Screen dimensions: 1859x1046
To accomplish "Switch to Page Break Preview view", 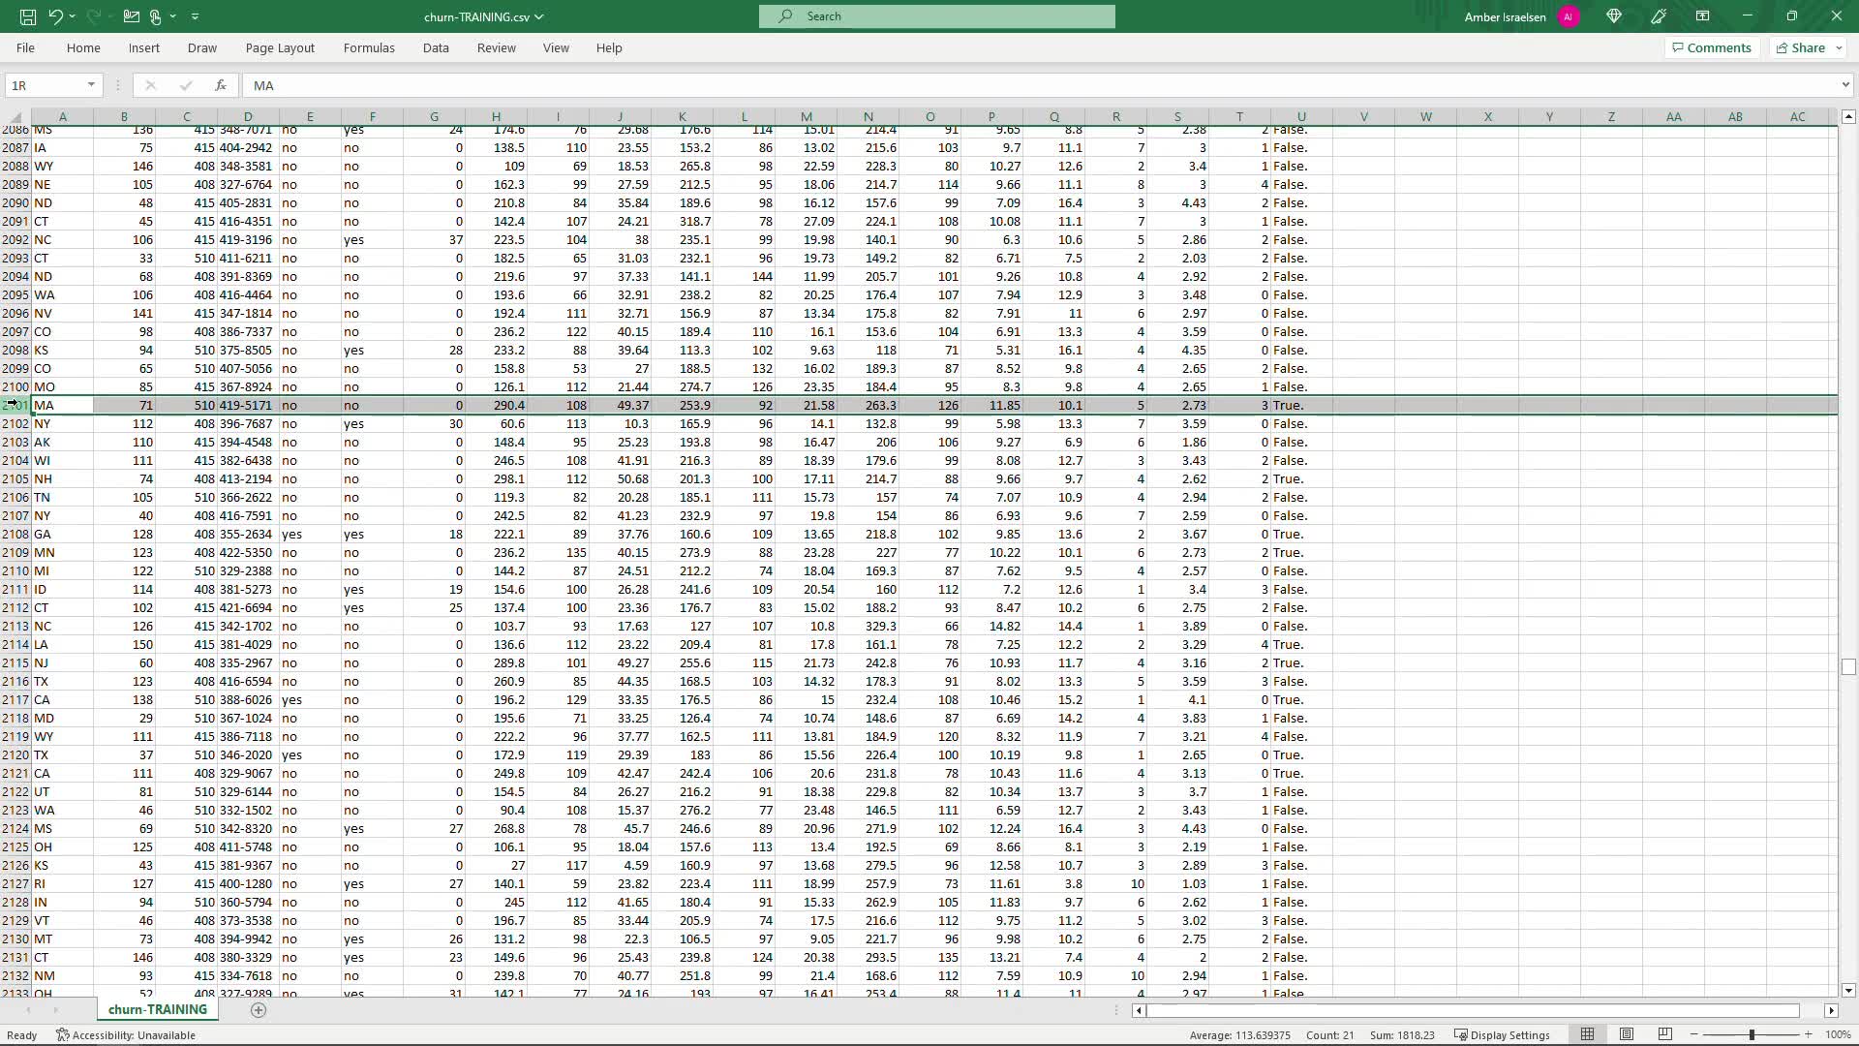I will (1665, 1034).
